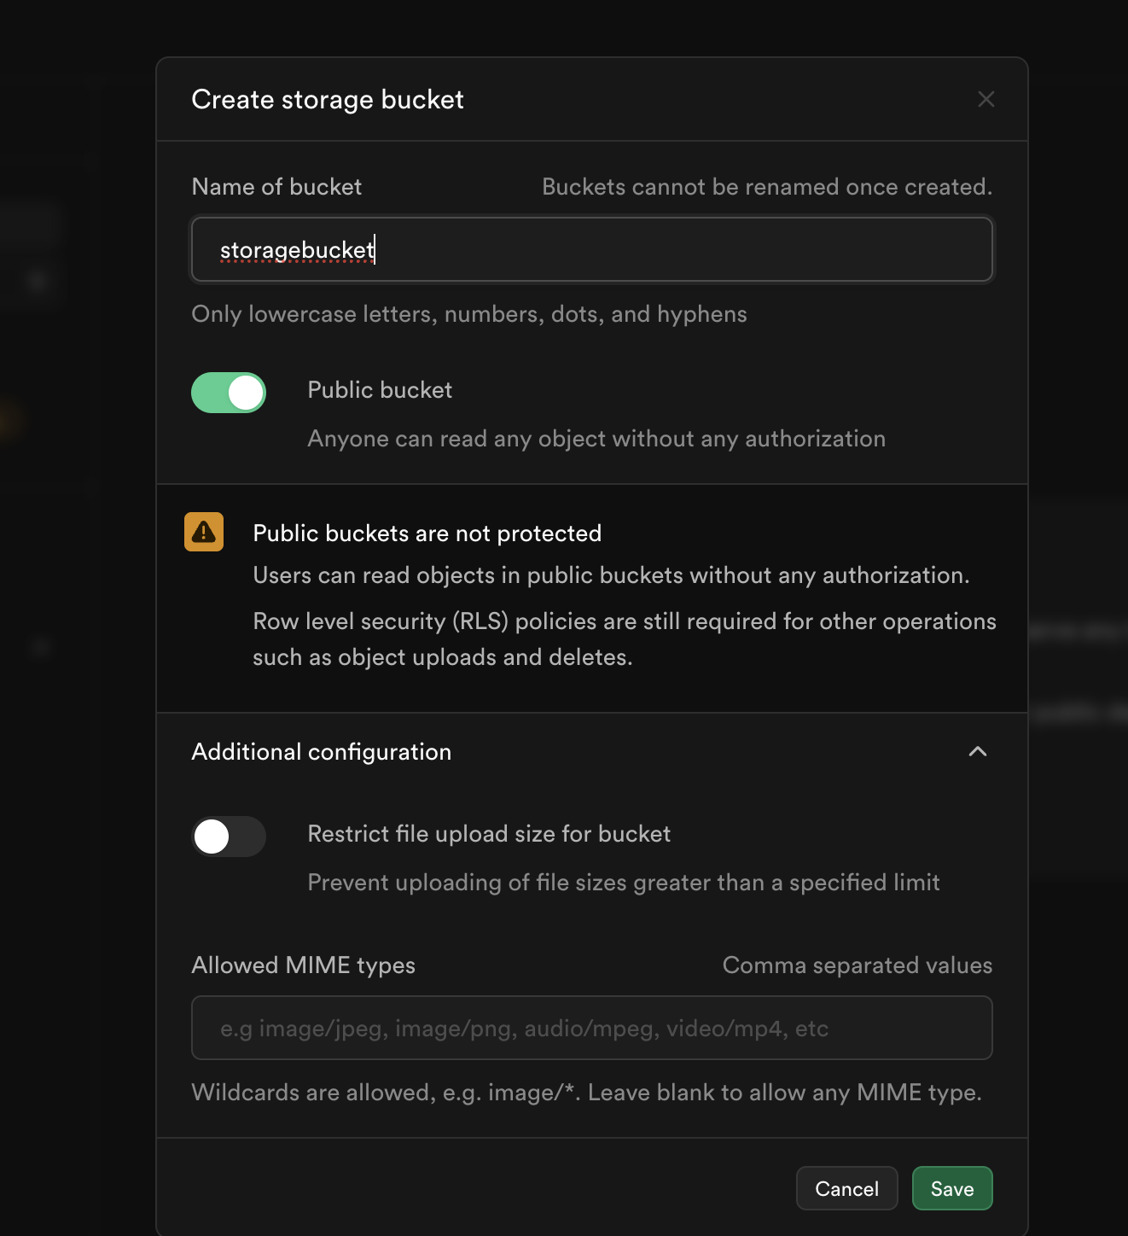Click the collapse chevron for Additional configuration
1128x1236 pixels.
978,752
